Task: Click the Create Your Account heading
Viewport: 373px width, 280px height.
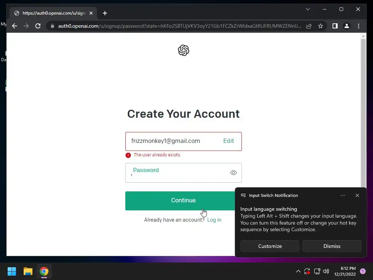Action: [184, 114]
